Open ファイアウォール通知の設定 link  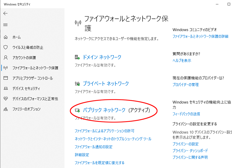point(94,147)
